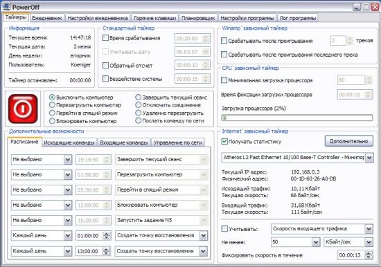Open the Ежедневник tab
The image size is (381, 267).
(x=47, y=18)
